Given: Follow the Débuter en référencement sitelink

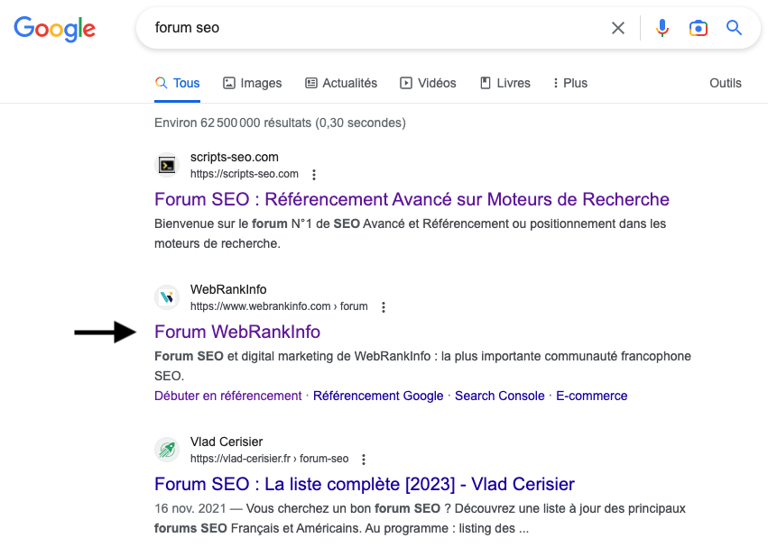Looking at the screenshot, I should pos(227,396).
